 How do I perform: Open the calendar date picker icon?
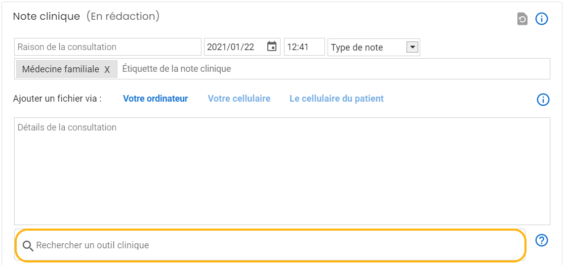pos(272,47)
